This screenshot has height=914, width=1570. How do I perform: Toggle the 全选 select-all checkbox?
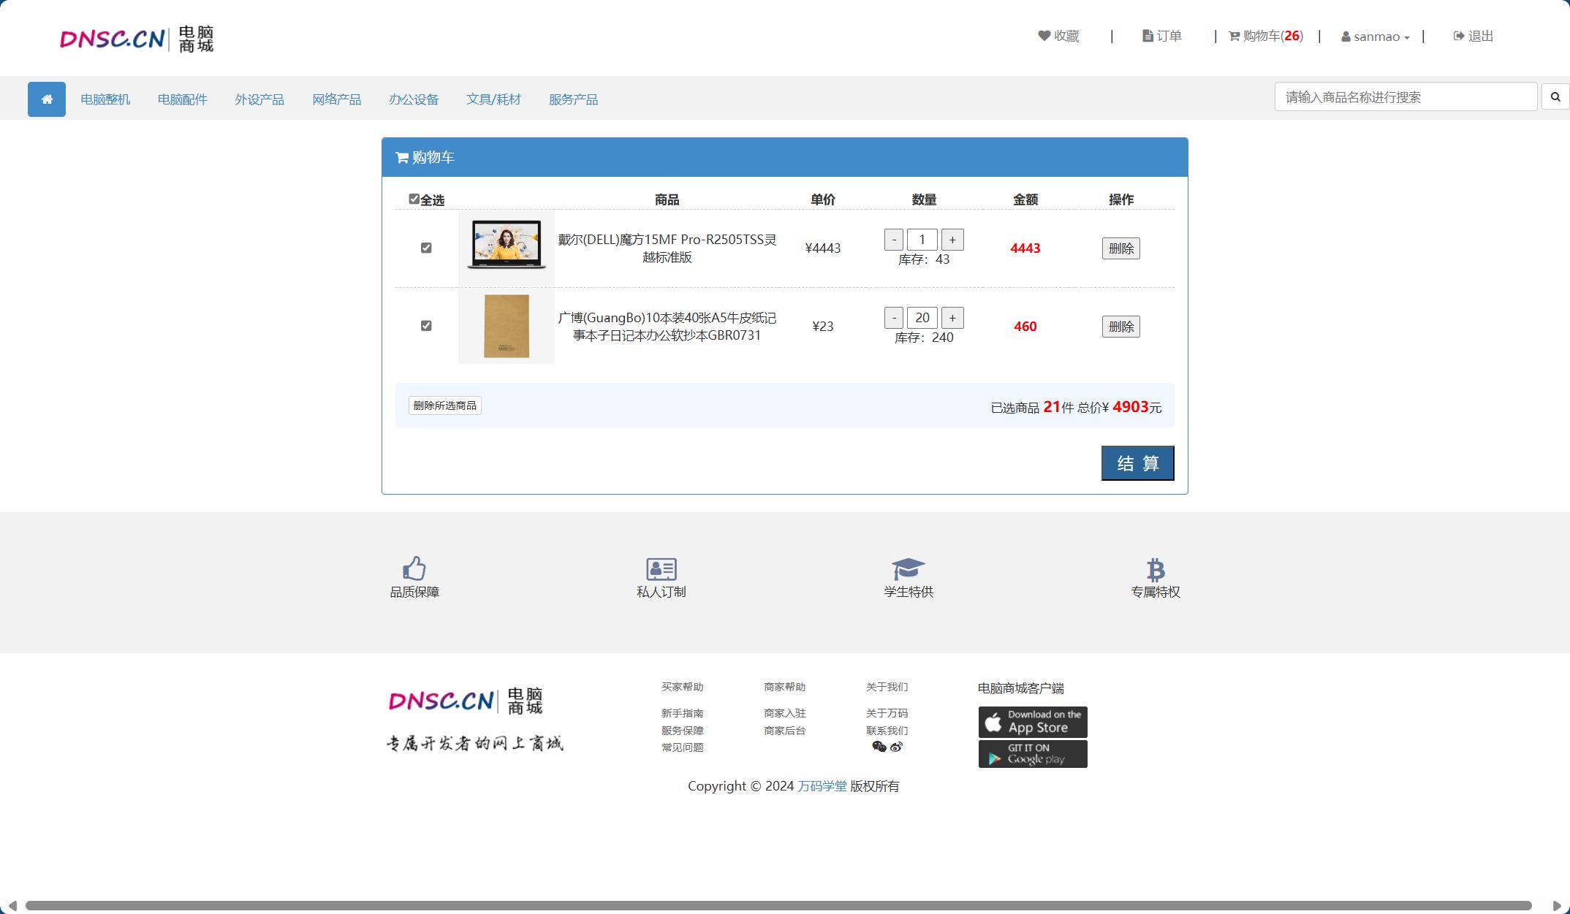(414, 199)
